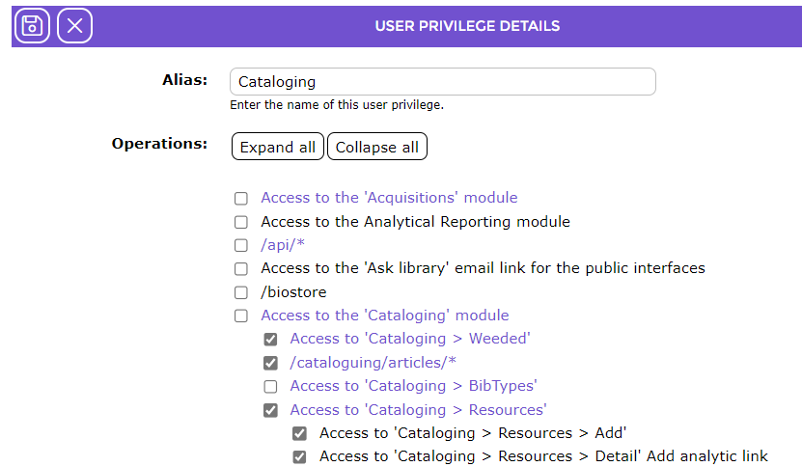The height and width of the screenshot is (467, 802).
Task: Open the 'Cataloging > BibTypes' link
Action: tap(413, 386)
